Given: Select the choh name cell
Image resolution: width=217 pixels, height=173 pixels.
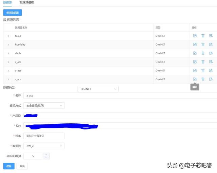Looking at the screenshot, I should pyautogui.click(x=83, y=53).
